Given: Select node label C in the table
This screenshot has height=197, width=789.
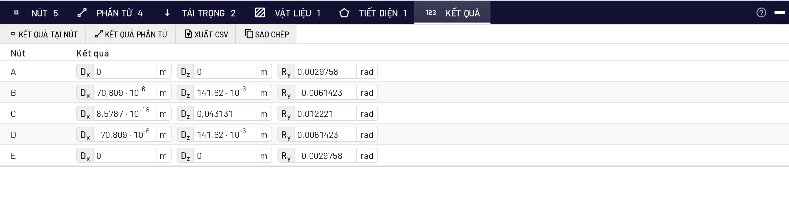Looking at the screenshot, I should point(13,114).
